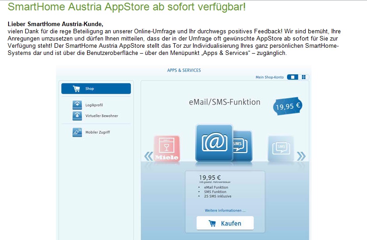Select the Logikprofil icon
This screenshot has width=367, height=240.
point(77,105)
